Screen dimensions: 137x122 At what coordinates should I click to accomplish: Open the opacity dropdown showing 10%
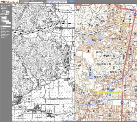coord(9,23)
